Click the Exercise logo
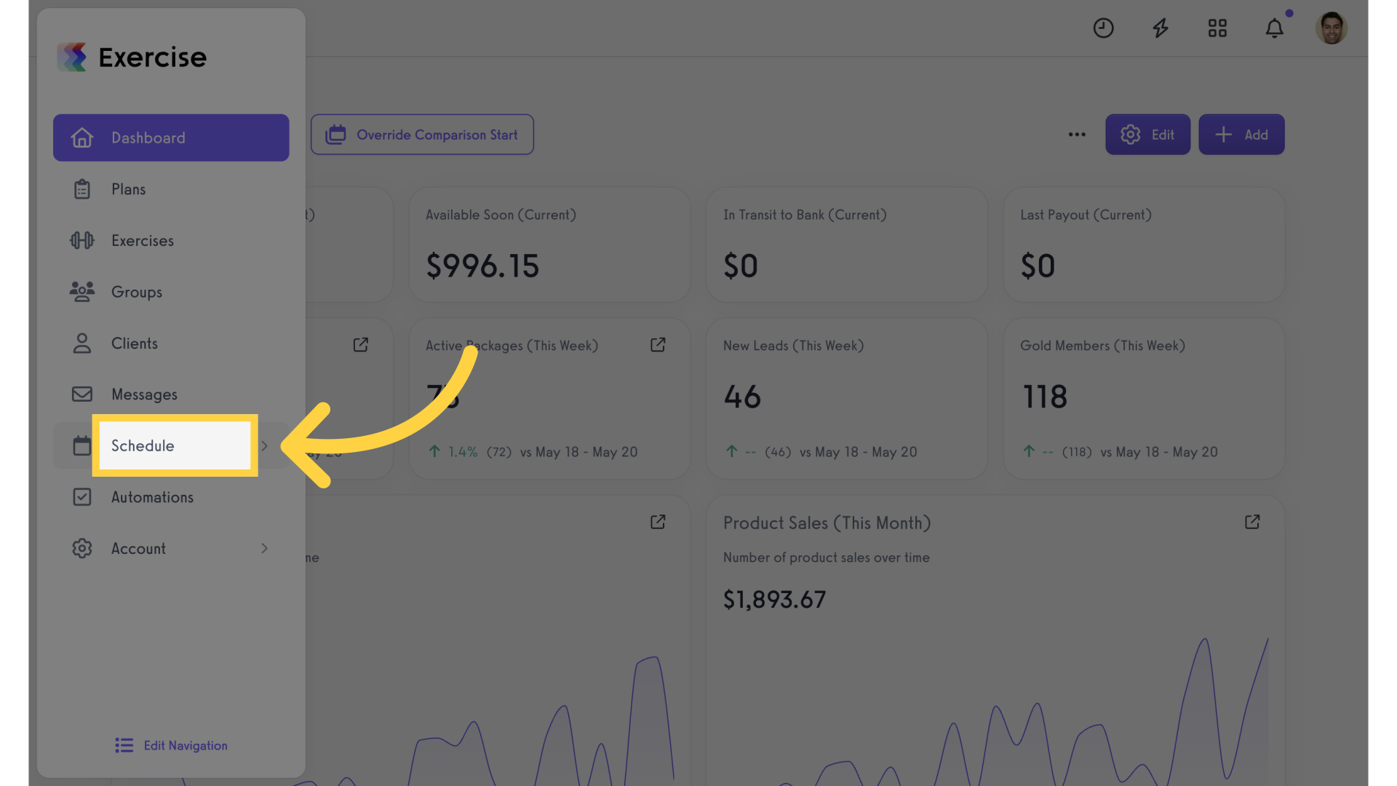 pos(132,57)
